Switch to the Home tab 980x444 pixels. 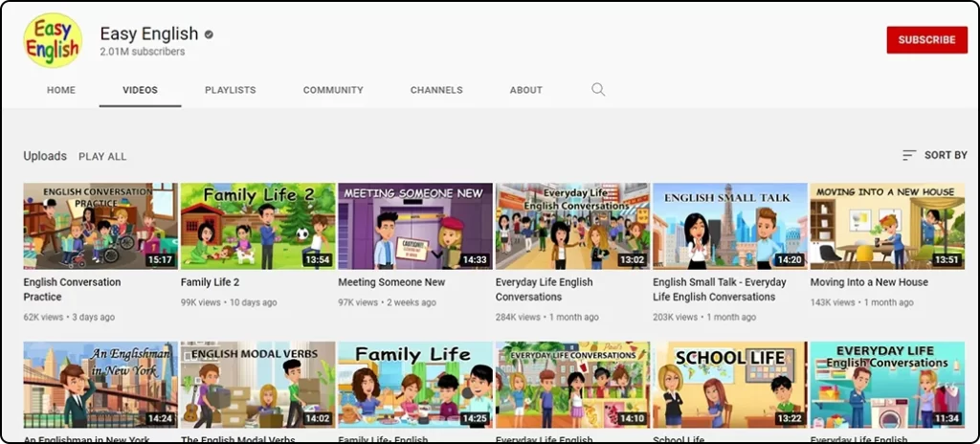[x=61, y=90]
